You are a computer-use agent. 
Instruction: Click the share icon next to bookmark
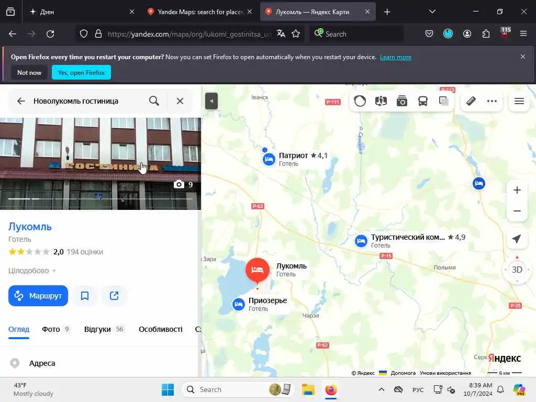tap(114, 296)
